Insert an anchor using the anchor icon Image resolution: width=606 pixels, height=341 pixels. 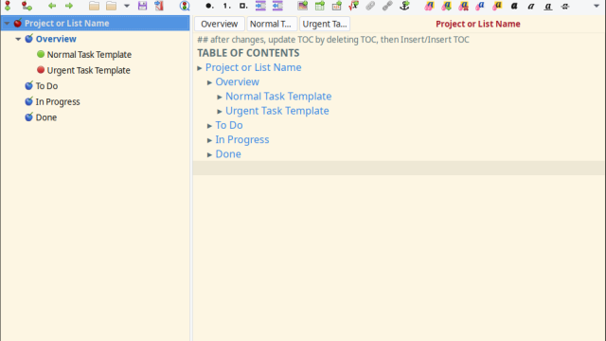click(x=404, y=6)
